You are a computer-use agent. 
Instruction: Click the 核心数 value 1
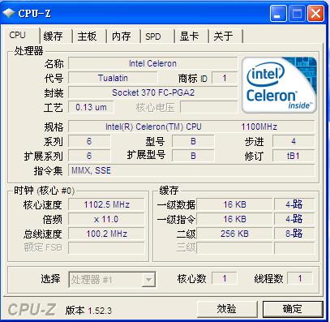[225, 279]
